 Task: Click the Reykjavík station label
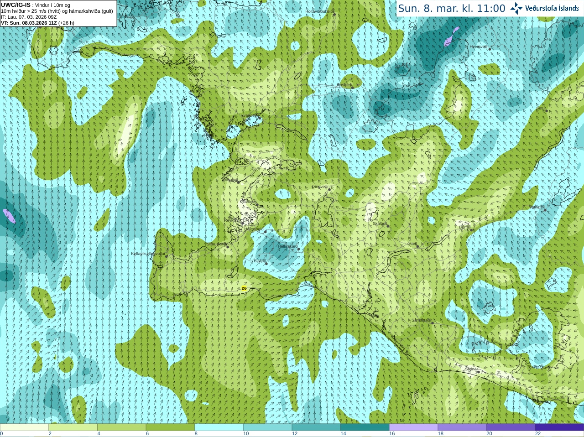233,220
